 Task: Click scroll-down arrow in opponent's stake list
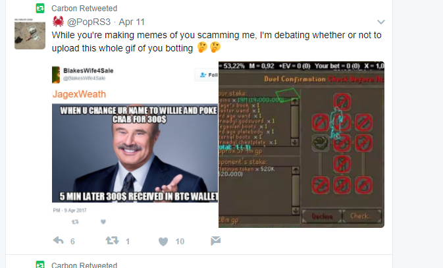(296, 211)
